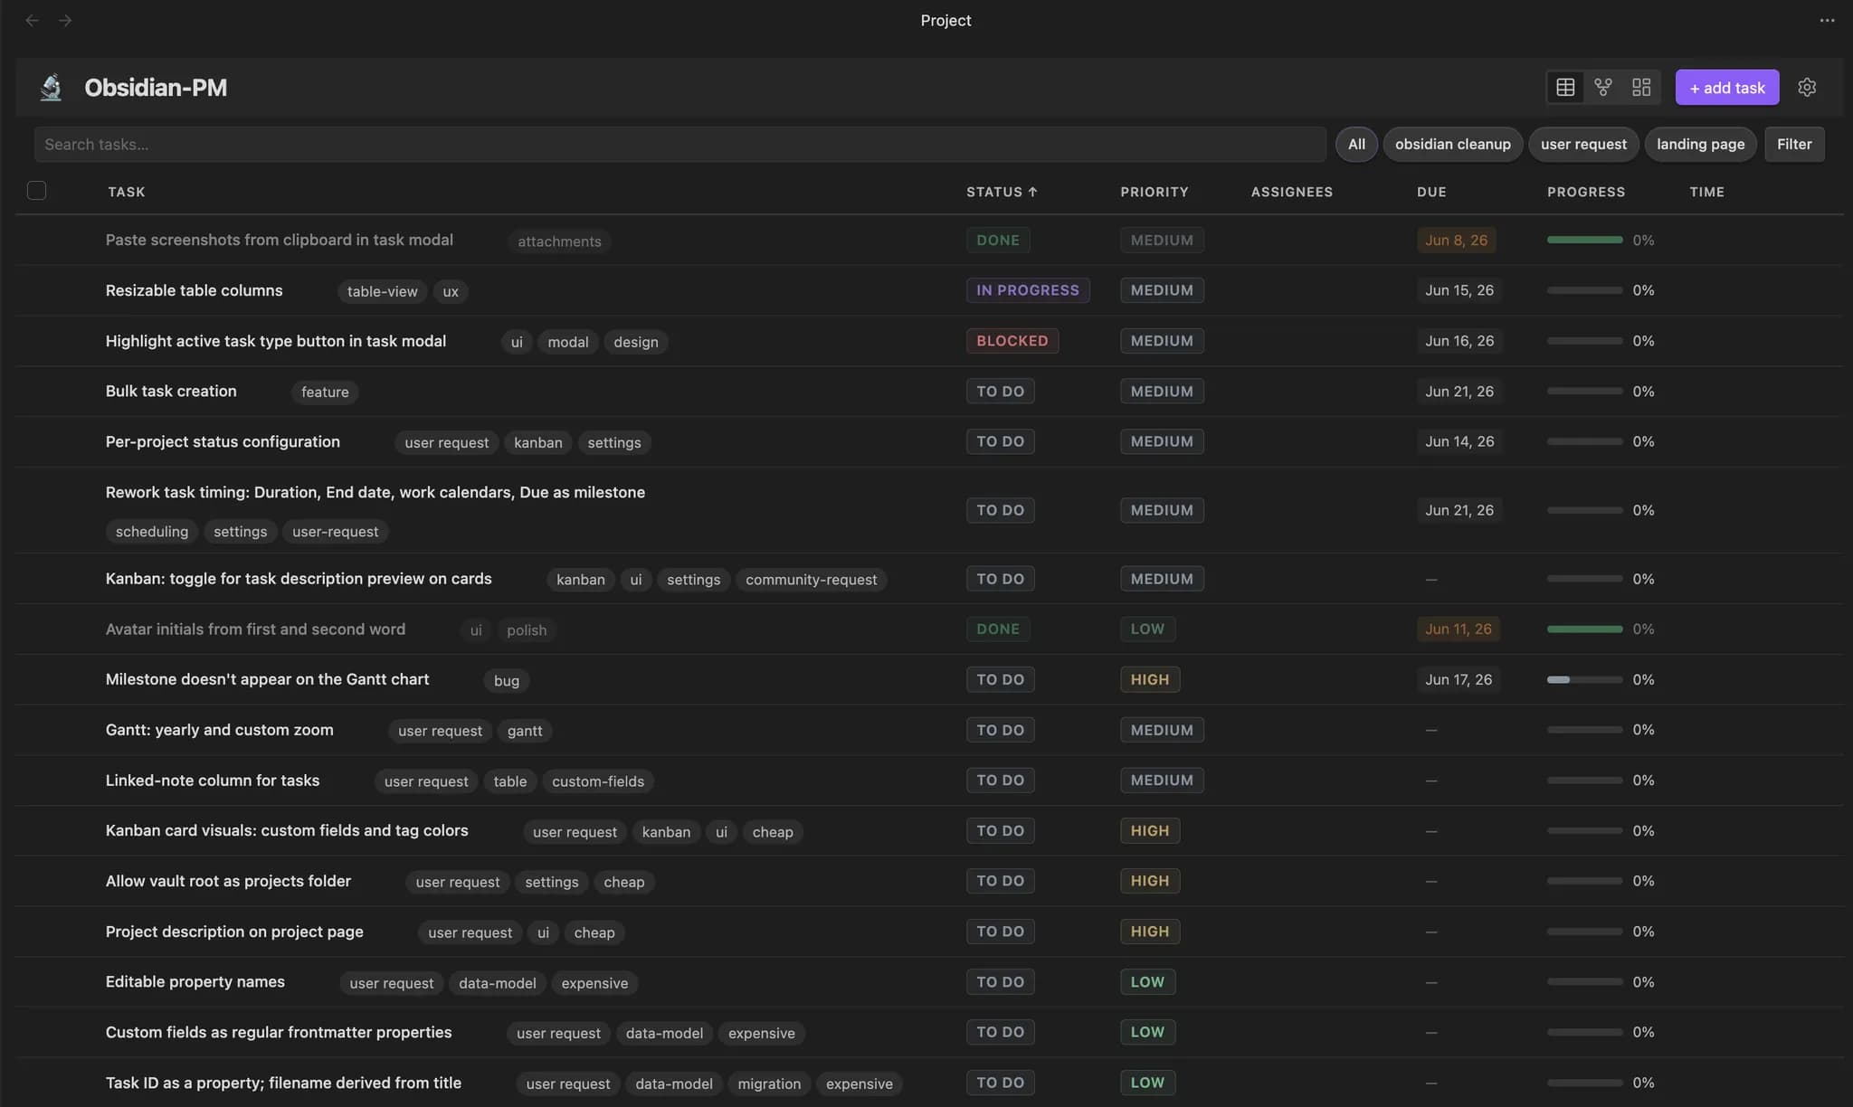
Task: Click the status sort ascending arrow
Action: pos(1032,192)
